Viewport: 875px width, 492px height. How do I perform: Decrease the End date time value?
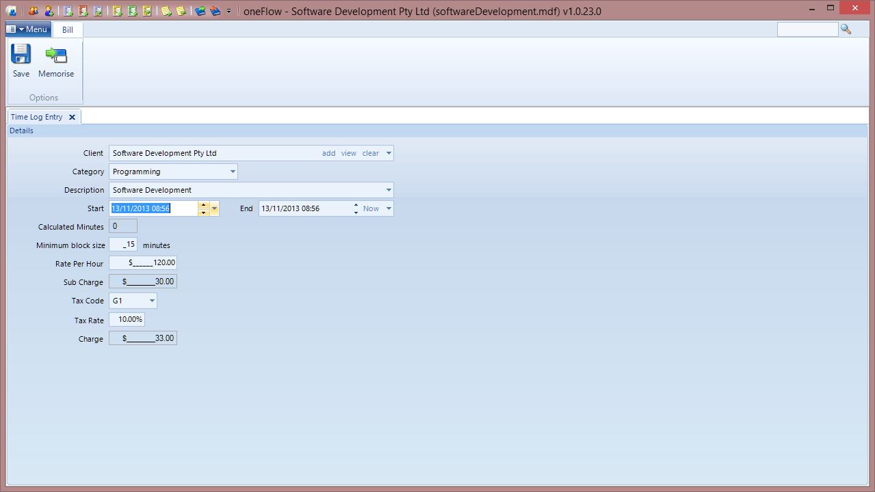click(356, 213)
